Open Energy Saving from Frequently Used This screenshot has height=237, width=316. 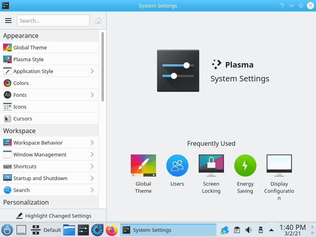tap(245, 174)
